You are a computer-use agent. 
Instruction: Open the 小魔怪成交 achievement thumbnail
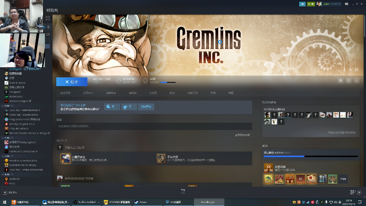tap(65, 158)
